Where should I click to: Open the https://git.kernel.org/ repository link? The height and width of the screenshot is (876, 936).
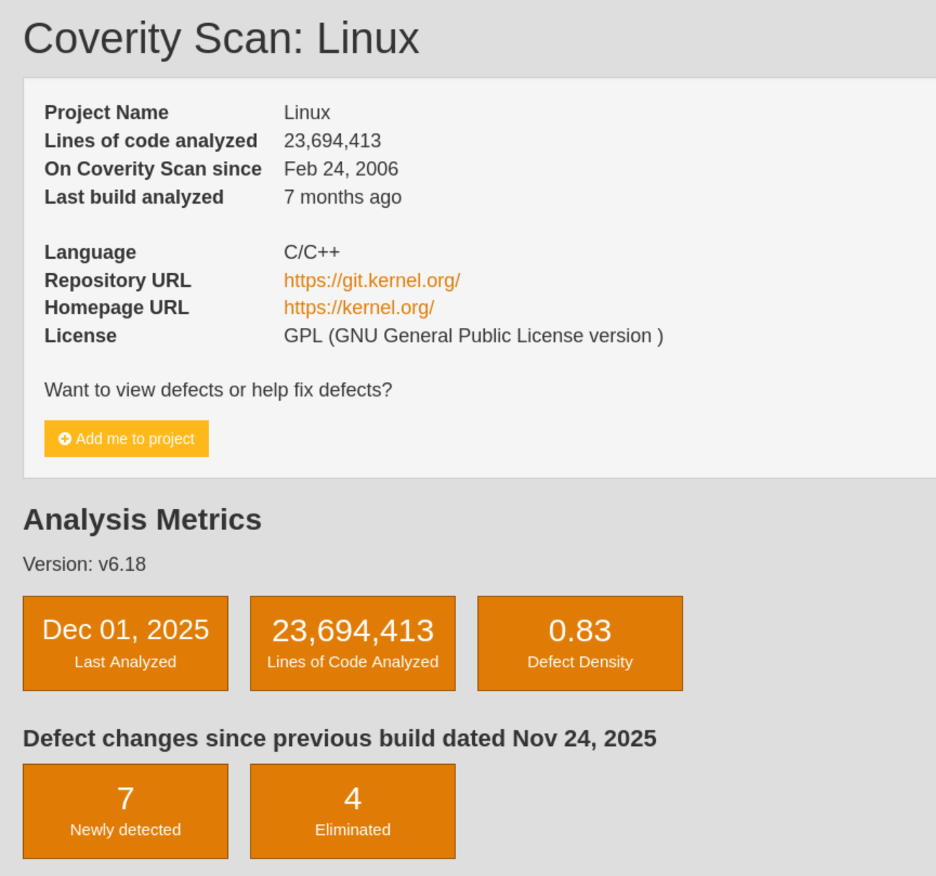point(372,280)
